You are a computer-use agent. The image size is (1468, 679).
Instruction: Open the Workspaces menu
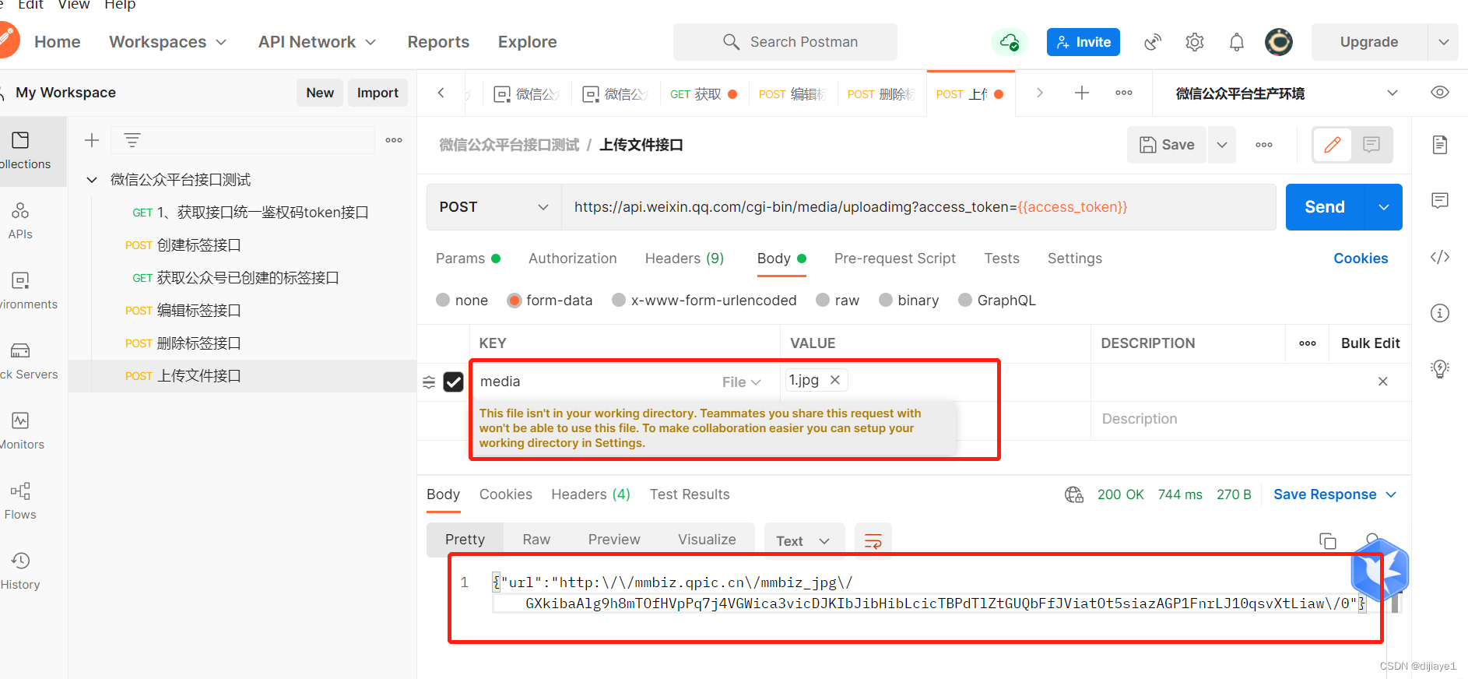point(167,42)
